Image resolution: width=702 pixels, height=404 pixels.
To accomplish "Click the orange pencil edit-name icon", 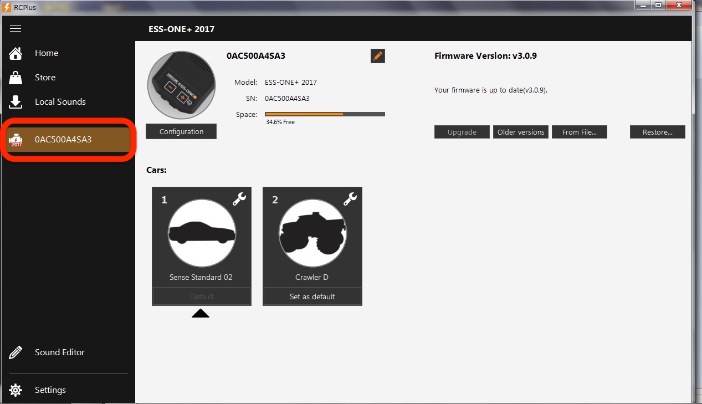I will pyautogui.click(x=377, y=56).
